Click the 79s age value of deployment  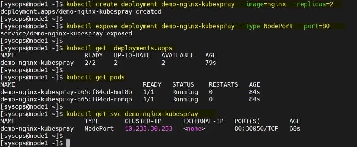click(x=211, y=63)
